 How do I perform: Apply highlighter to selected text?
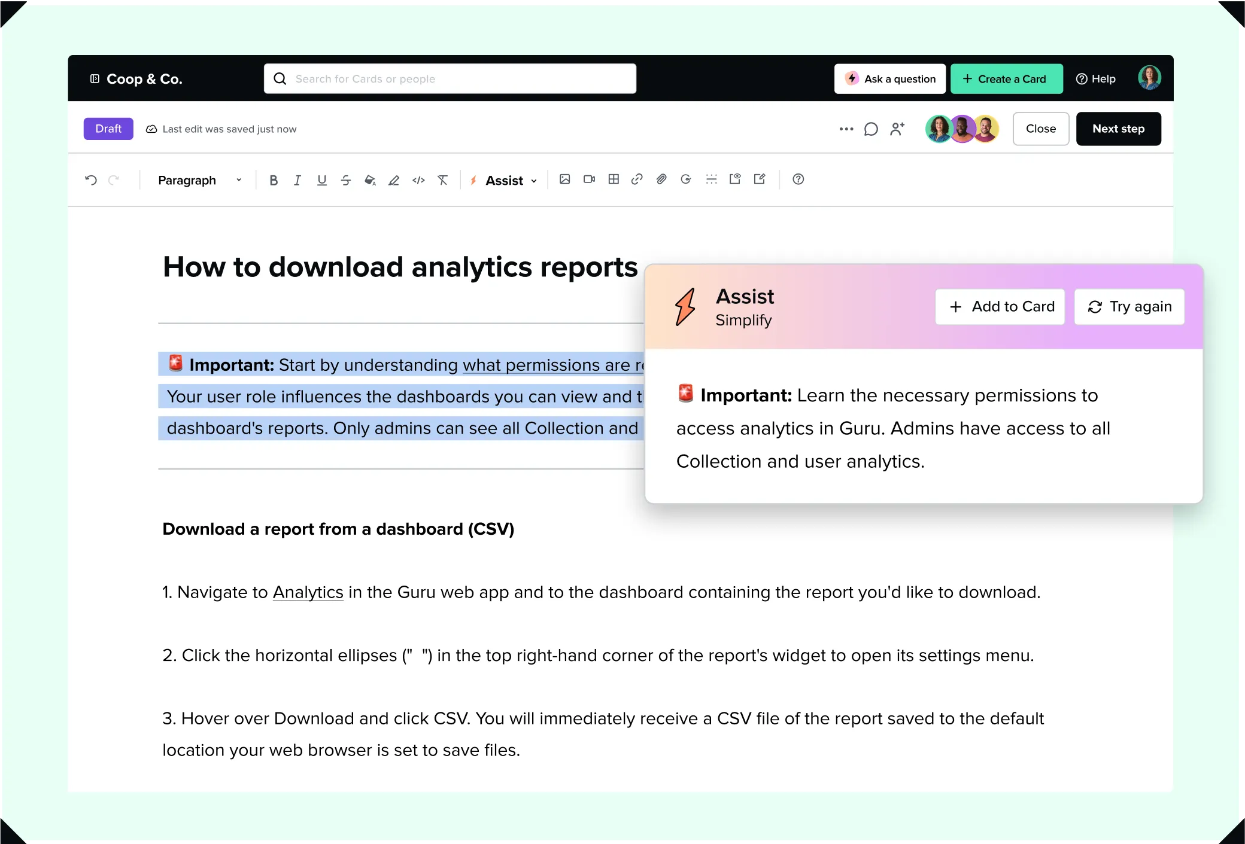pos(394,179)
